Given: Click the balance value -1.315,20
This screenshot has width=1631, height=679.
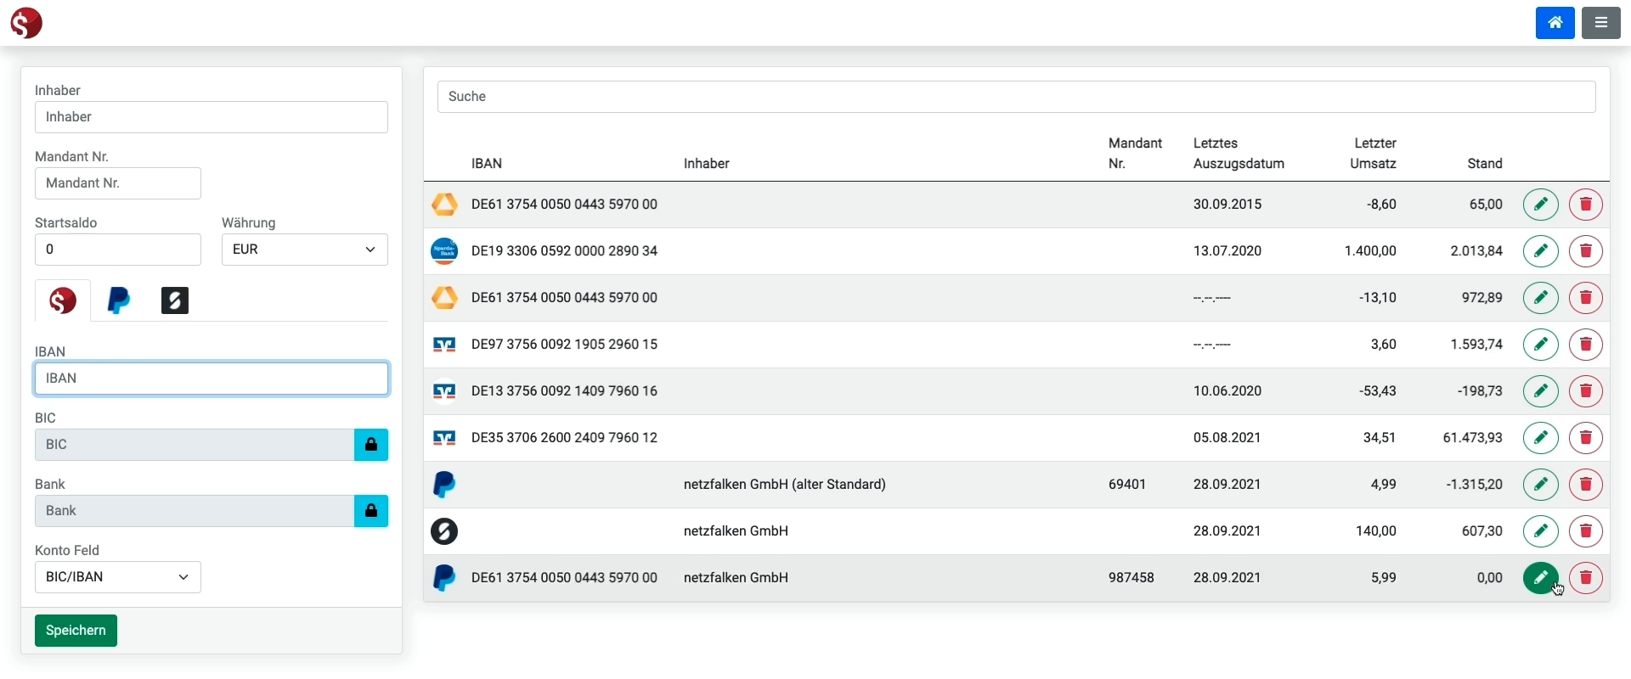Looking at the screenshot, I should coord(1475,485).
